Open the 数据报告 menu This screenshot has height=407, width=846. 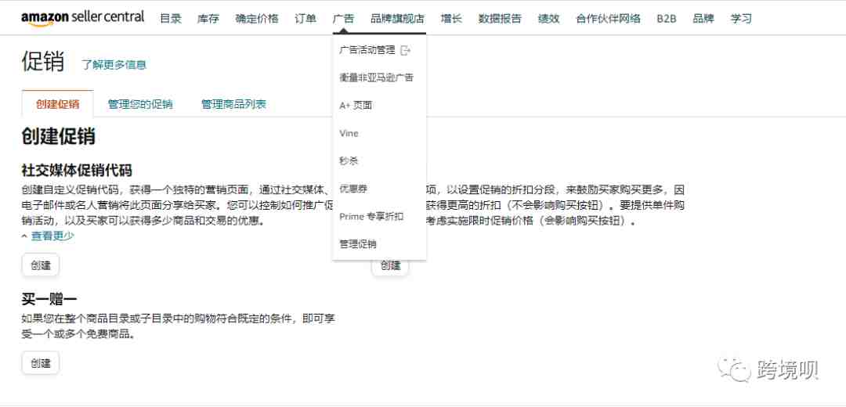(500, 19)
